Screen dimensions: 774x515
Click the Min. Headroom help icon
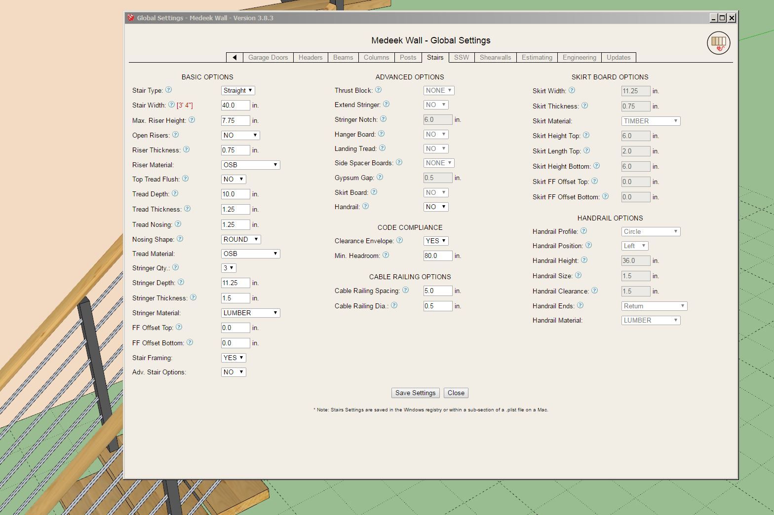[x=386, y=255]
